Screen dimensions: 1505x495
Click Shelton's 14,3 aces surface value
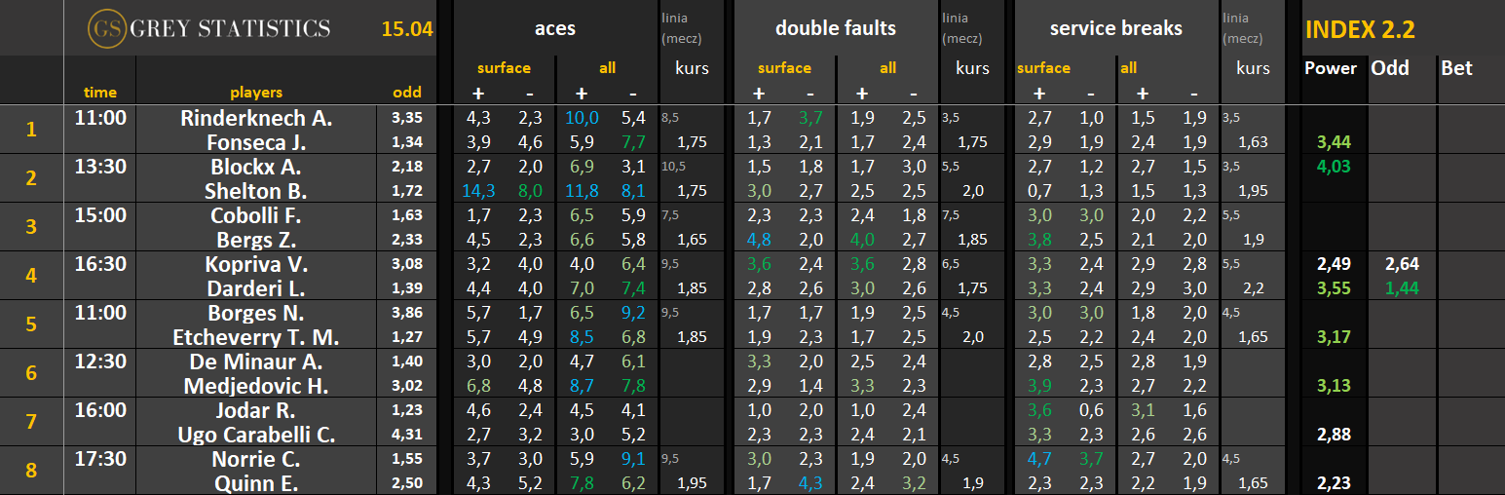click(478, 191)
